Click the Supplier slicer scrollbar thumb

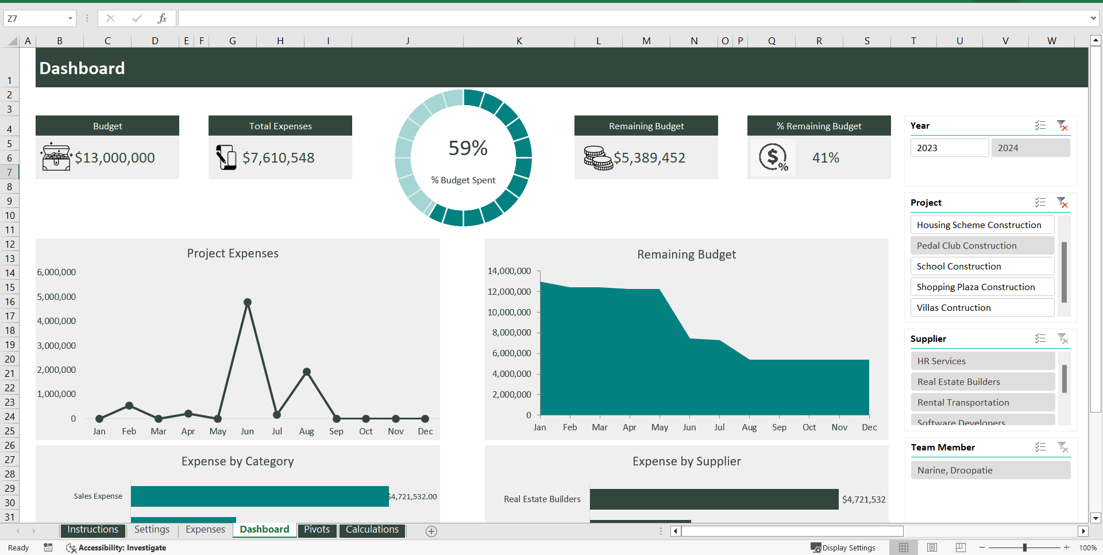[x=1065, y=379]
